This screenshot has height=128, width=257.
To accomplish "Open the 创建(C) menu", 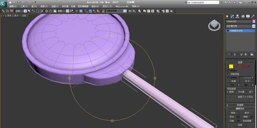I will [55, 6].
